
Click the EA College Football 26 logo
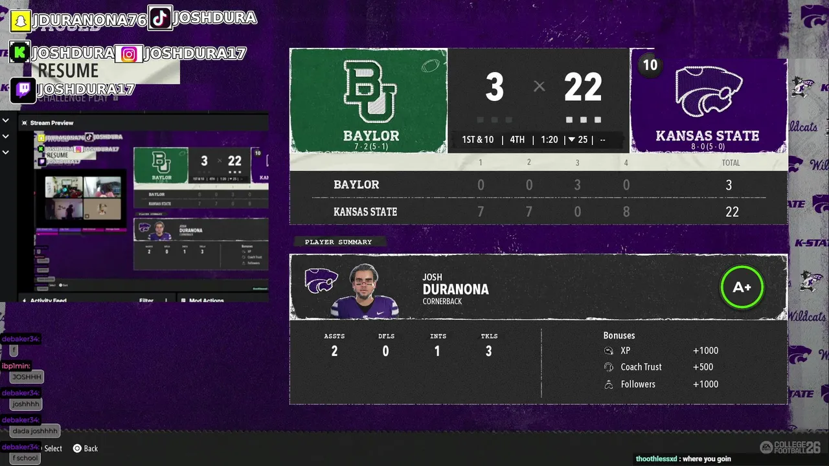click(x=790, y=447)
